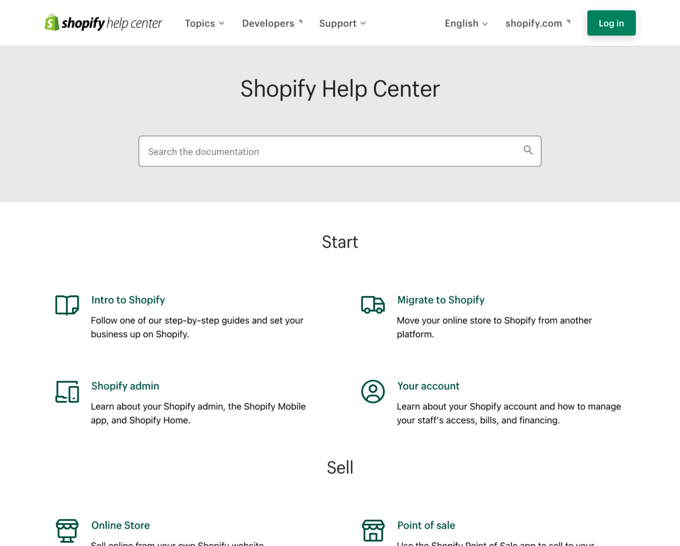Go to the Your account section
The image size is (680, 546).
[x=428, y=386]
